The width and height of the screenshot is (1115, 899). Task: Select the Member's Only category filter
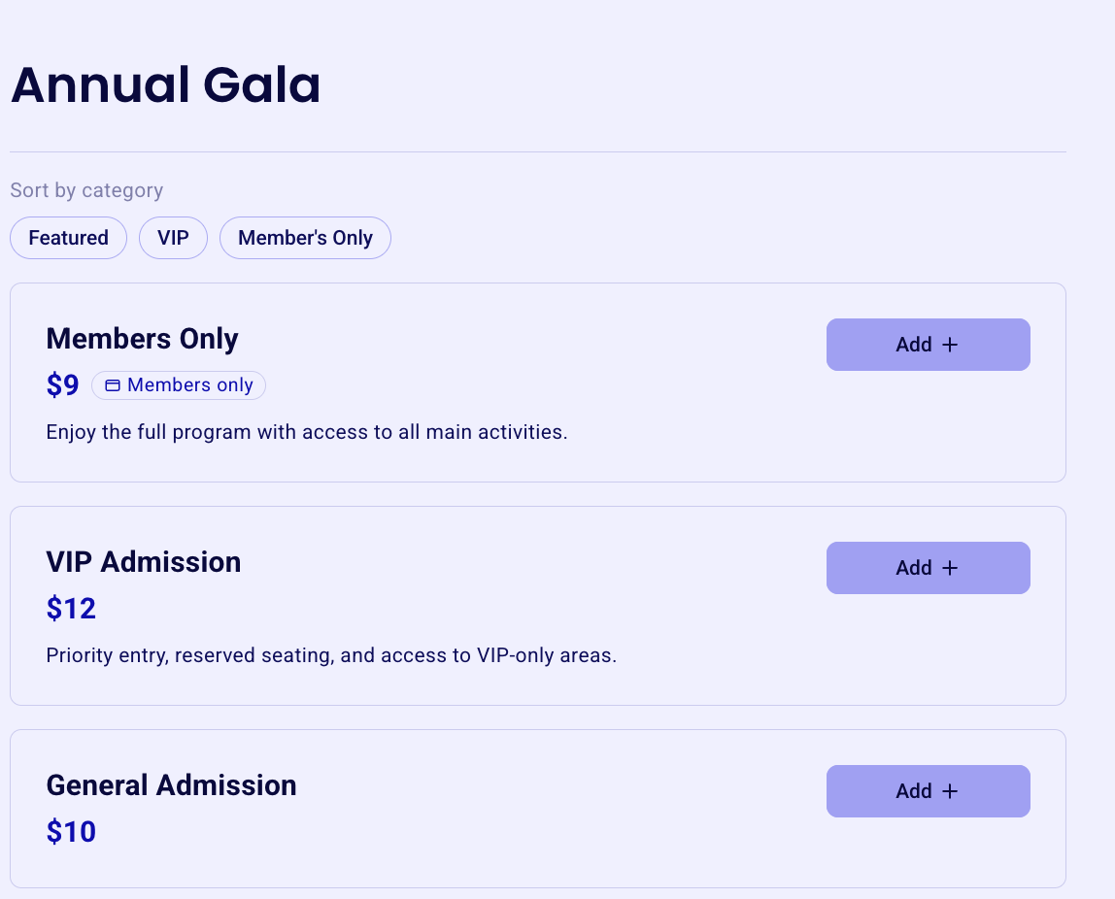coord(305,238)
